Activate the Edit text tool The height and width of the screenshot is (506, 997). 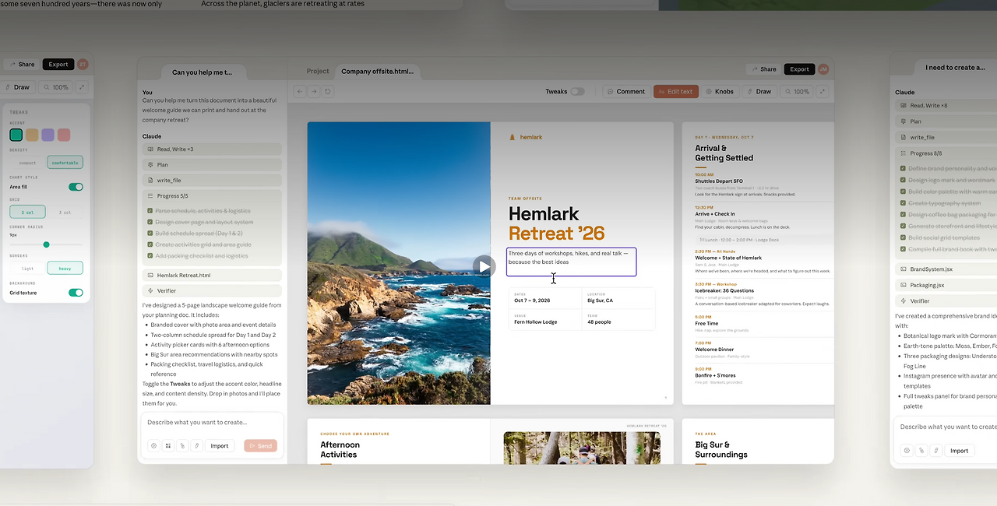(x=676, y=91)
